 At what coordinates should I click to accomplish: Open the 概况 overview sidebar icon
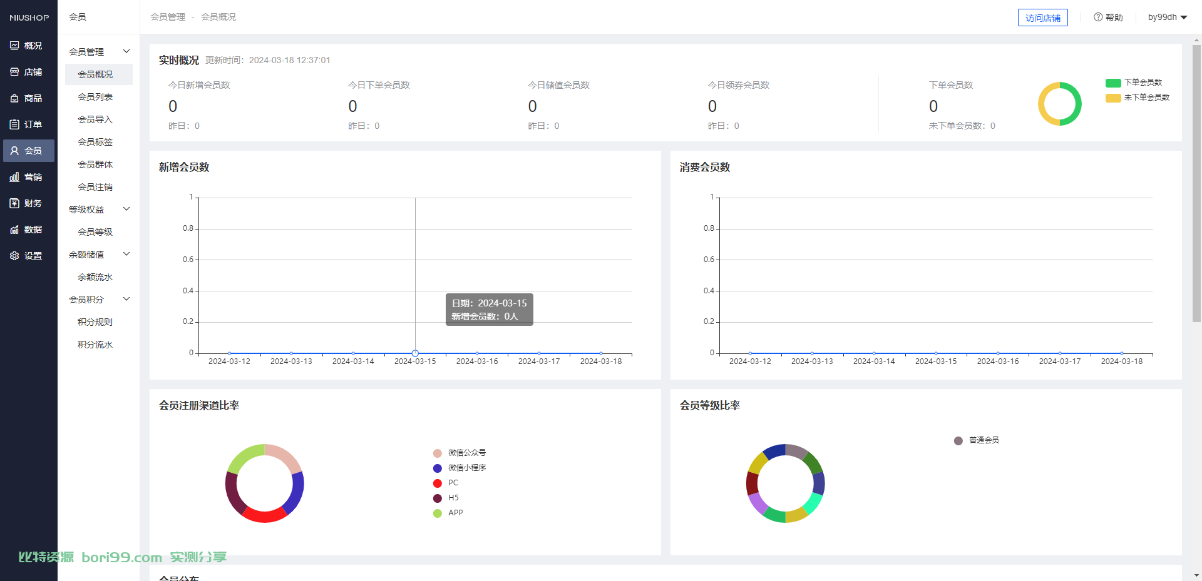pos(14,46)
